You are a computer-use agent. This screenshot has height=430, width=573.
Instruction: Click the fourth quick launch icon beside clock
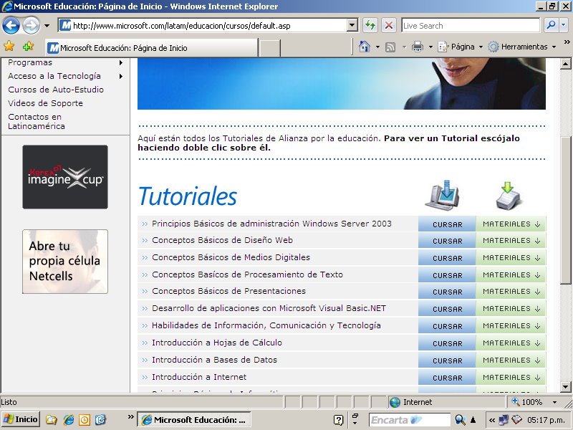(100, 419)
